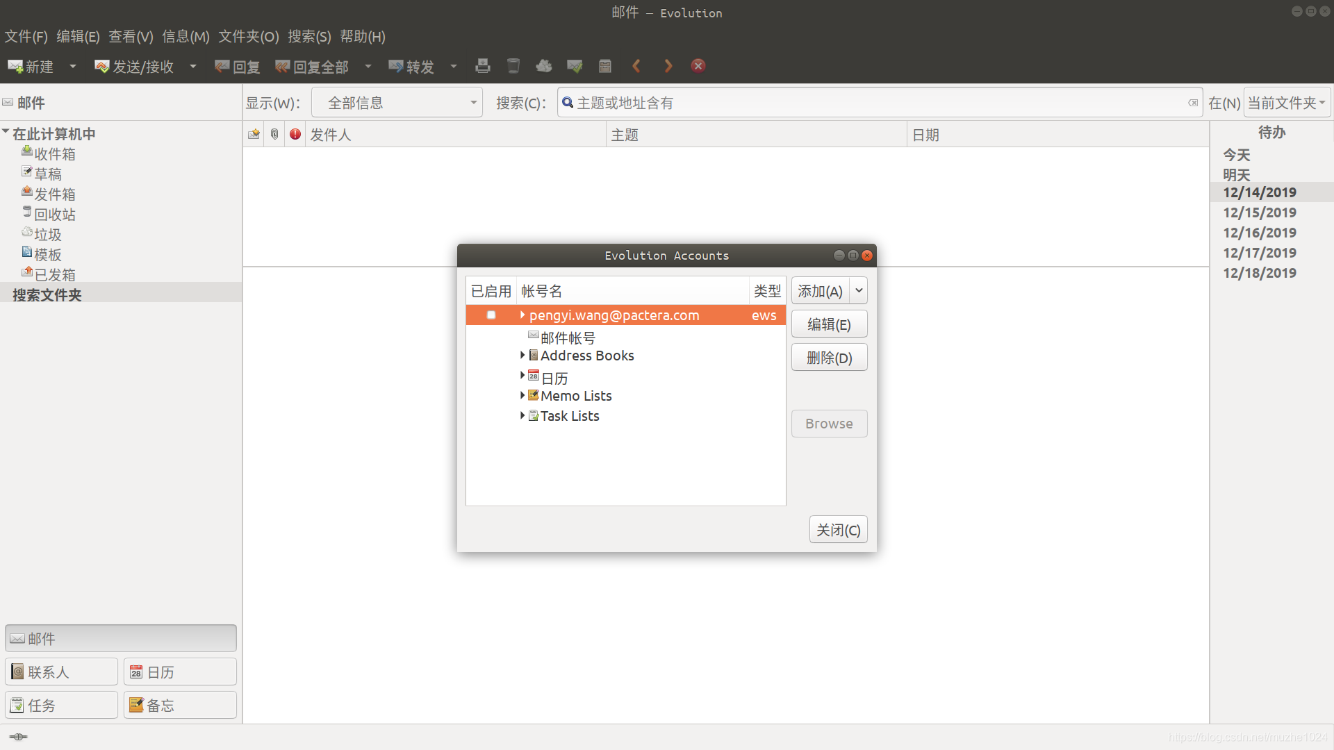This screenshot has width=1334, height=750.
Task: Click the 回复 (Reply) icon
Action: click(x=236, y=65)
